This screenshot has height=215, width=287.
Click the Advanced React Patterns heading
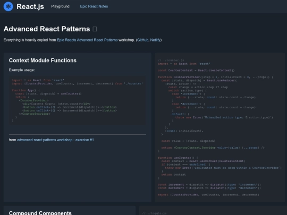47,29
